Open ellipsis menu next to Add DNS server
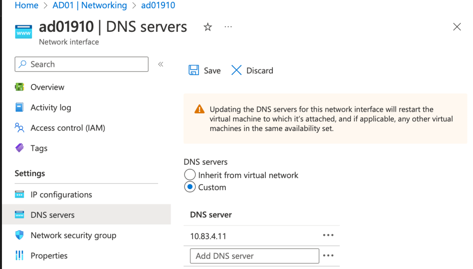This screenshot has width=473, height=269. pos(328,256)
